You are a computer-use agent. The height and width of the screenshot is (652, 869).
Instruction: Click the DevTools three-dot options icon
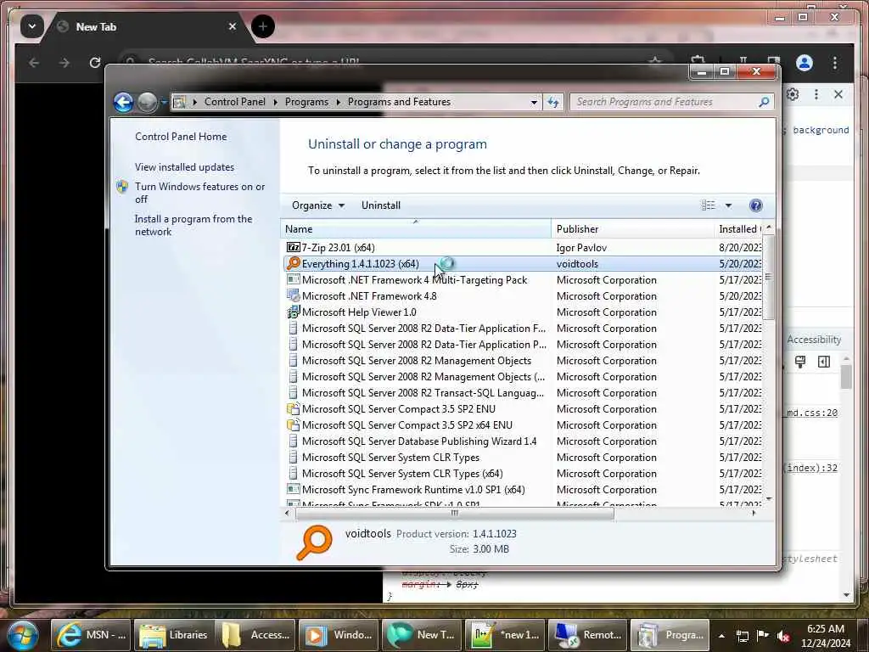pos(816,94)
